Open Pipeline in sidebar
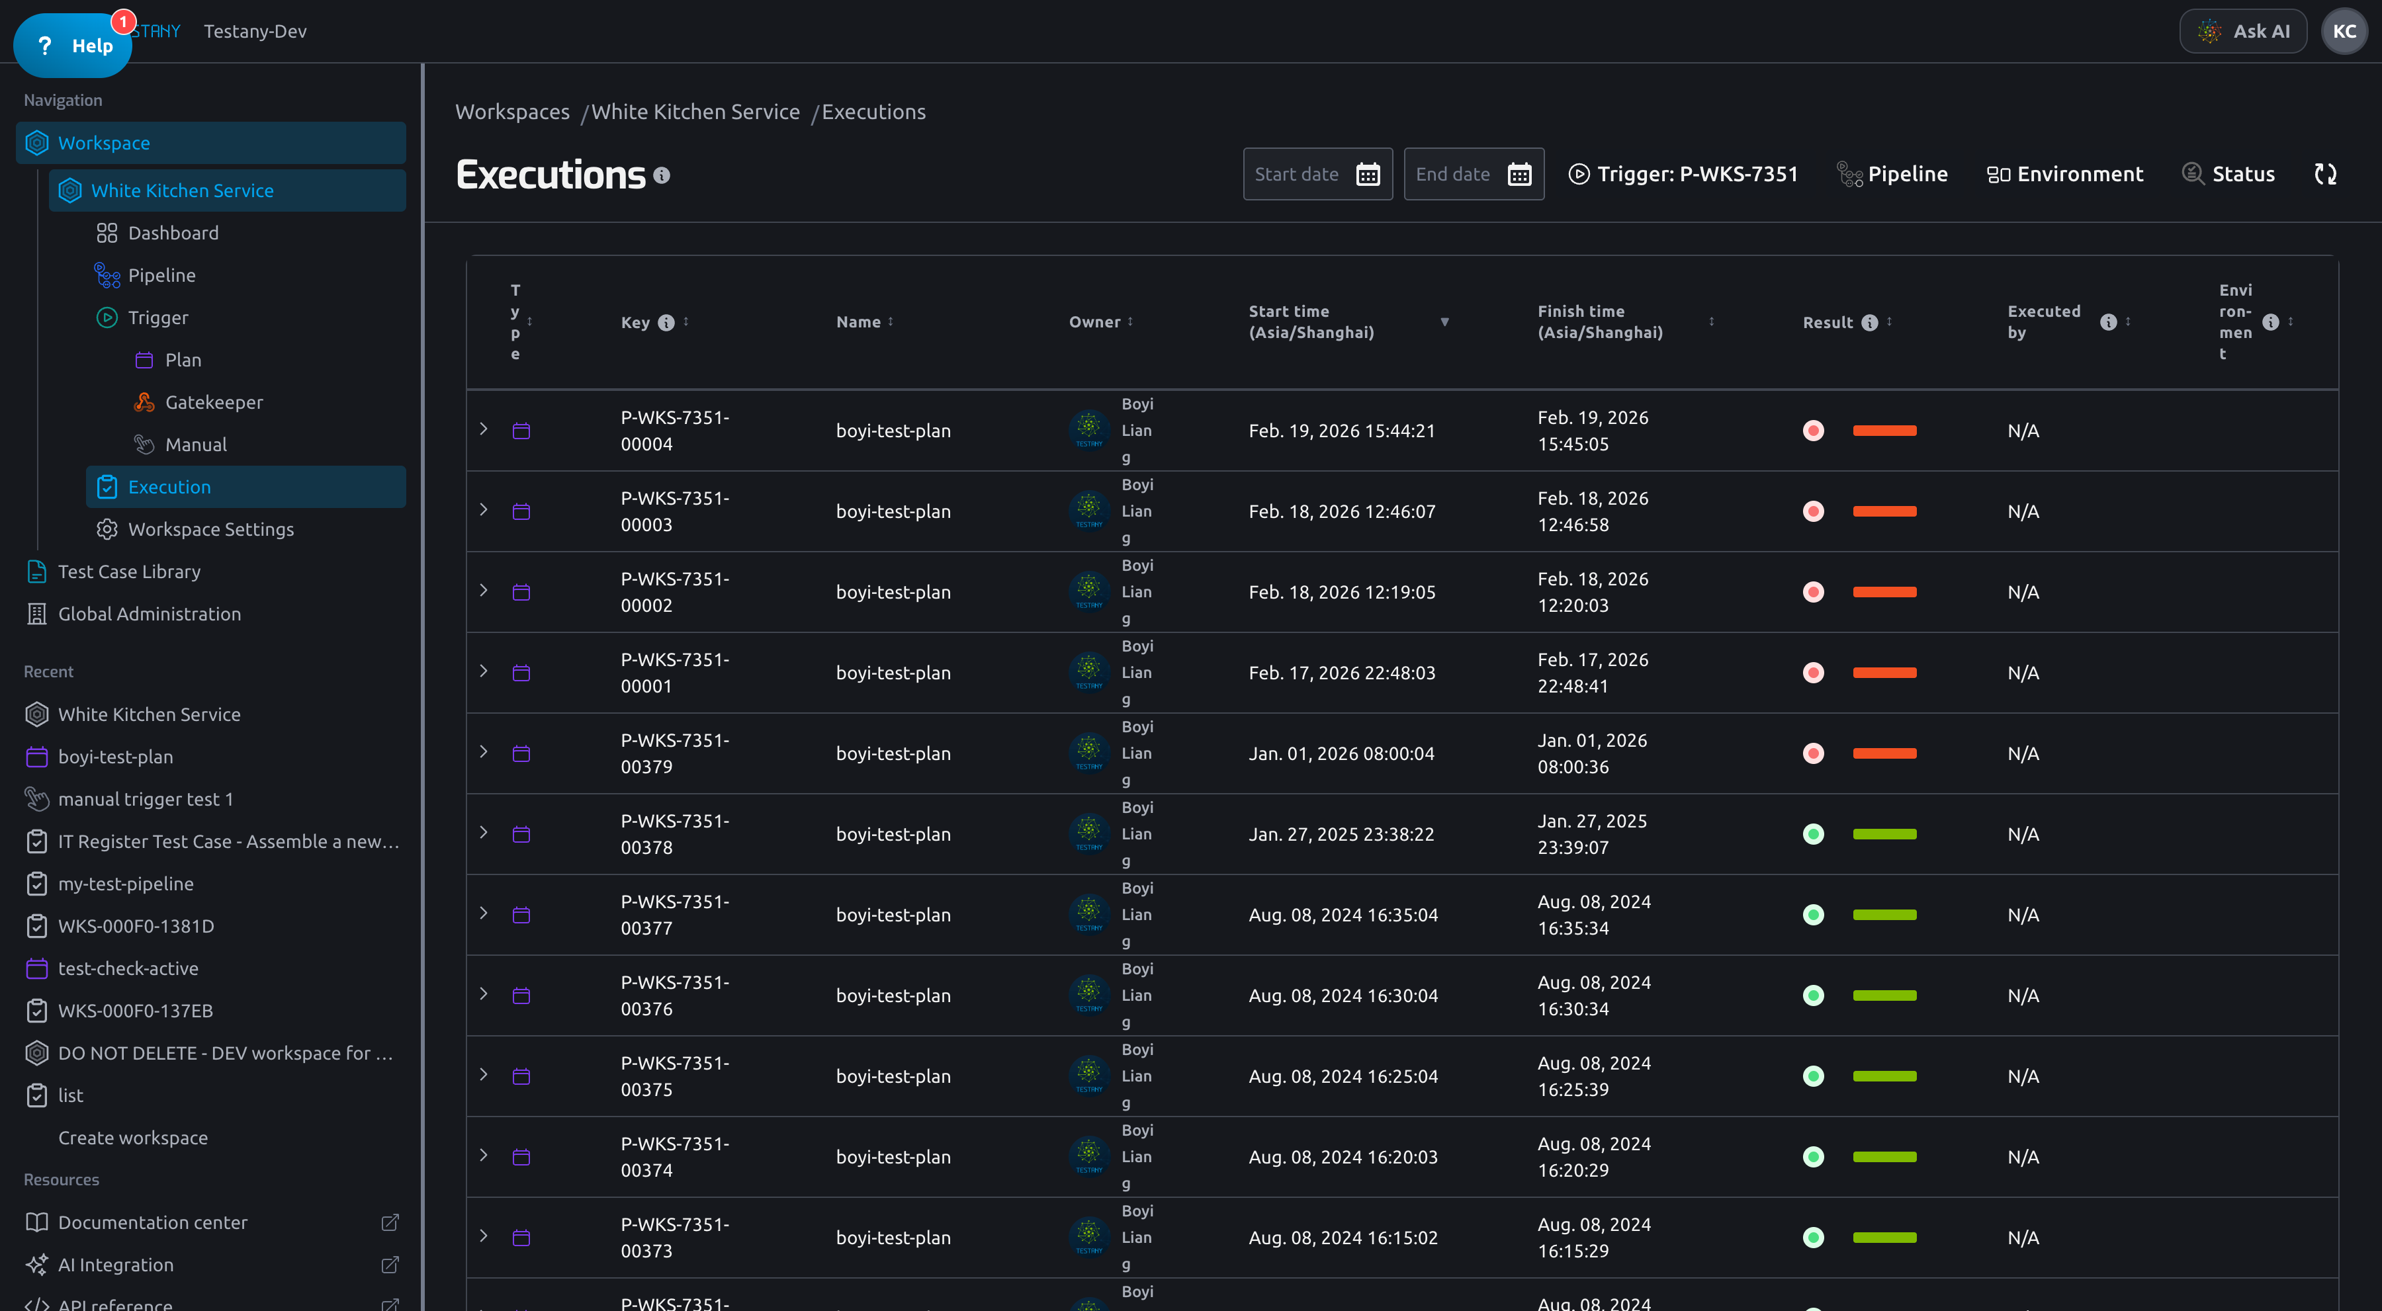This screenshot has height=1311, width=2382. coord(162,276)
